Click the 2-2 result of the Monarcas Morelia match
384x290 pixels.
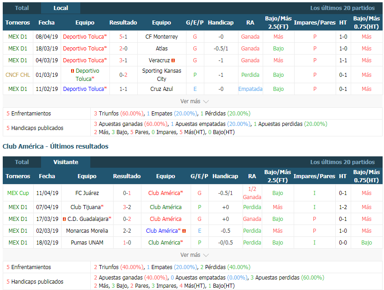127,231
